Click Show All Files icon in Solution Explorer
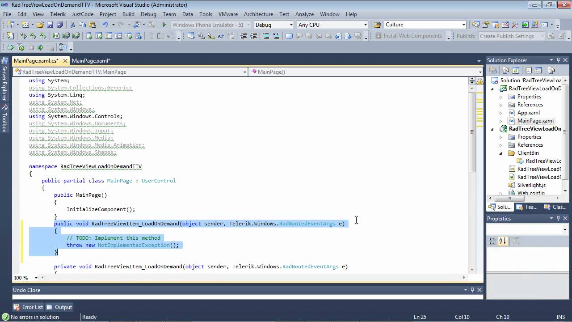Image resolution: width=572 pixels, height=322 pixels. click(506, 70)
